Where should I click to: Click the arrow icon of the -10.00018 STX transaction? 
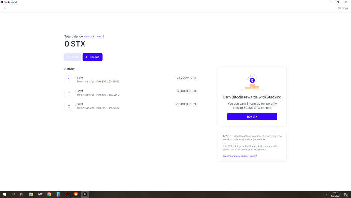tap(69, 106)
